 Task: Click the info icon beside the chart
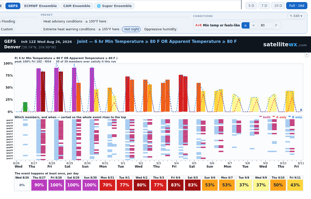click(307, 54)
